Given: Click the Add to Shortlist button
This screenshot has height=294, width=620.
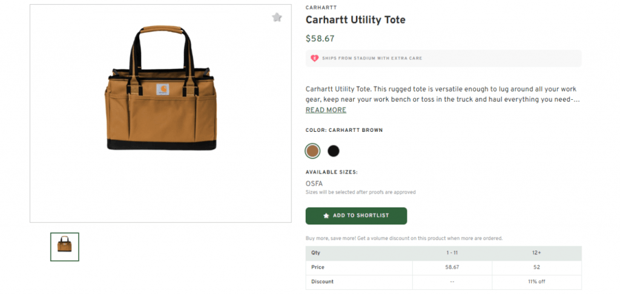Looking at the screenshot, I should (x=356, y=216).
